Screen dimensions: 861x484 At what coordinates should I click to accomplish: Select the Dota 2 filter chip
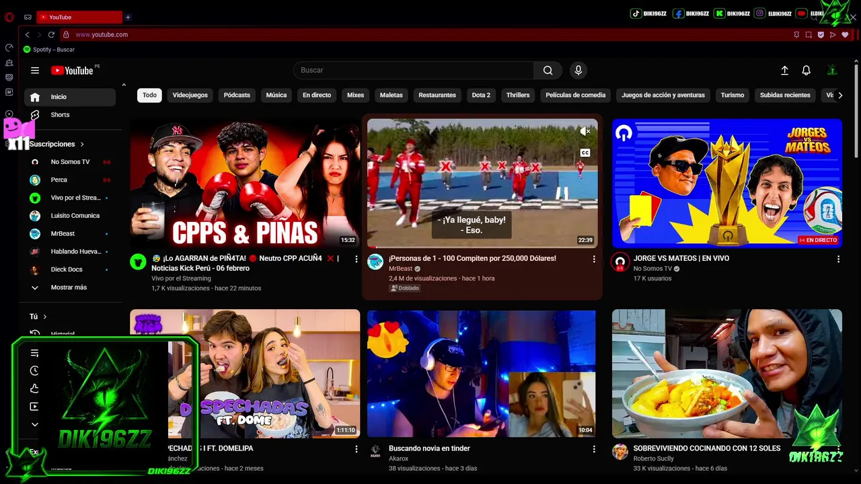pyautogui.click(x=481, y=95)
